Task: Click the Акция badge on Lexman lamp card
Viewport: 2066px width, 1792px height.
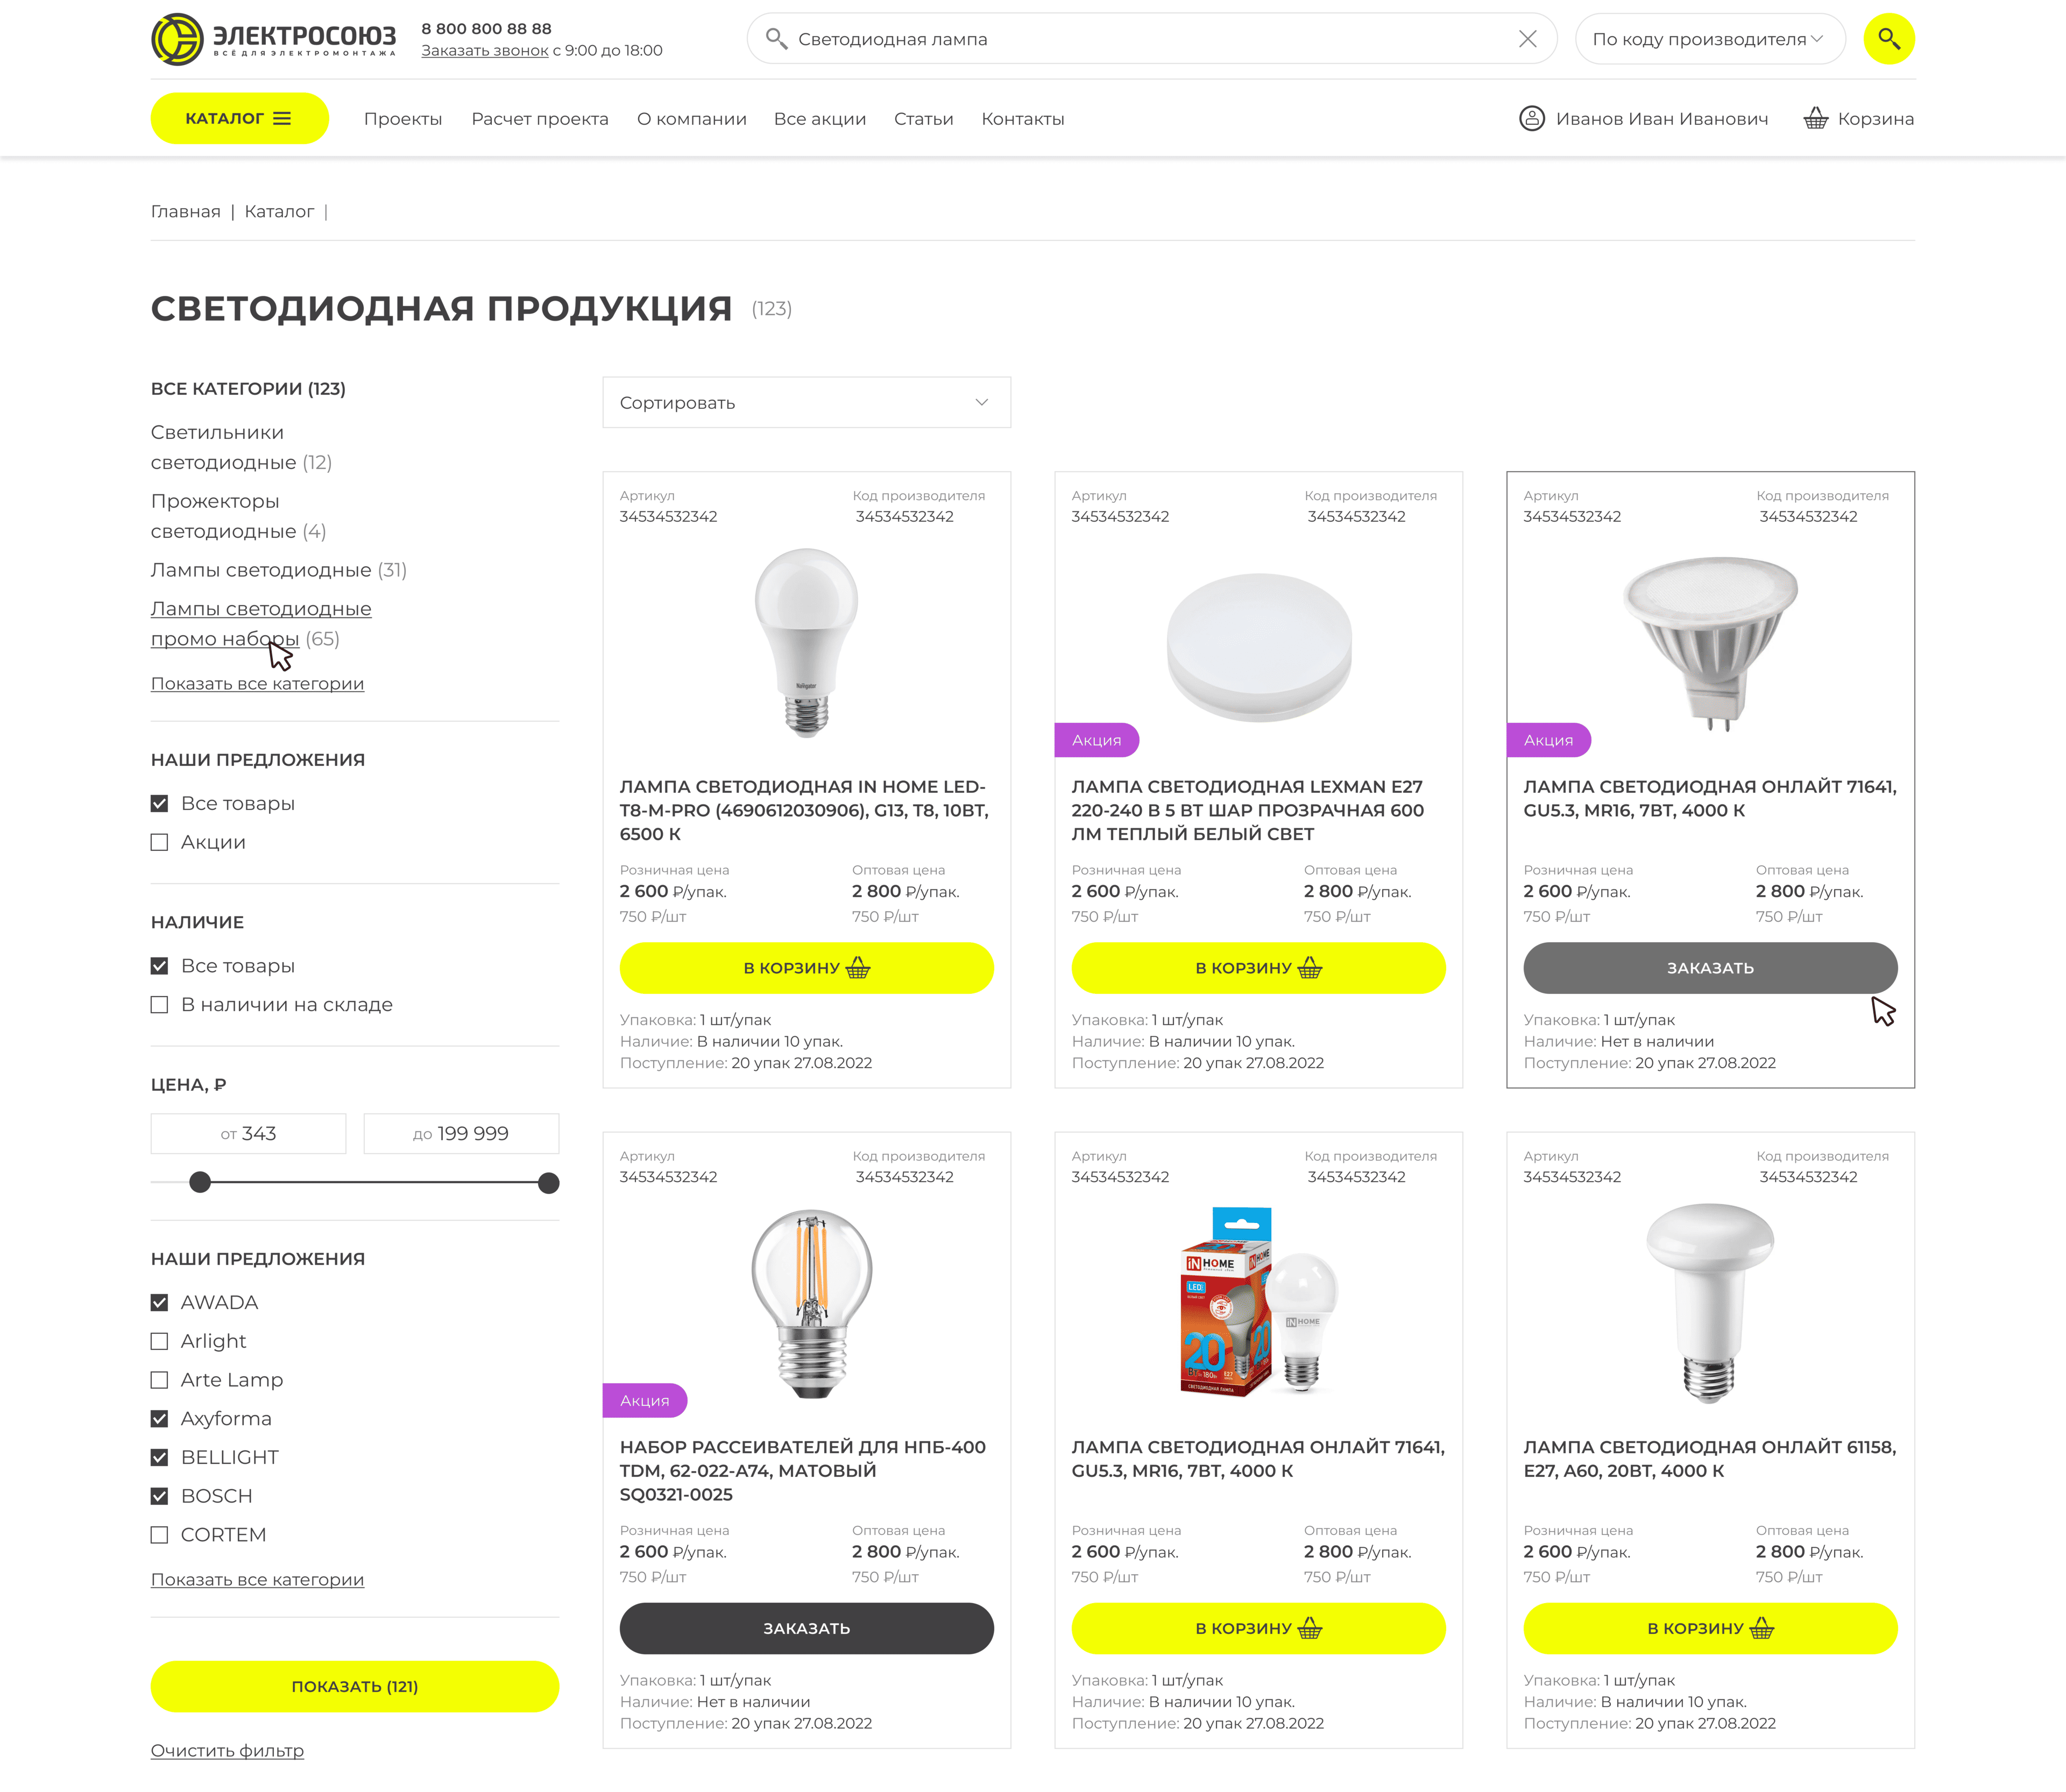Action: click(x=1096, y=740)
